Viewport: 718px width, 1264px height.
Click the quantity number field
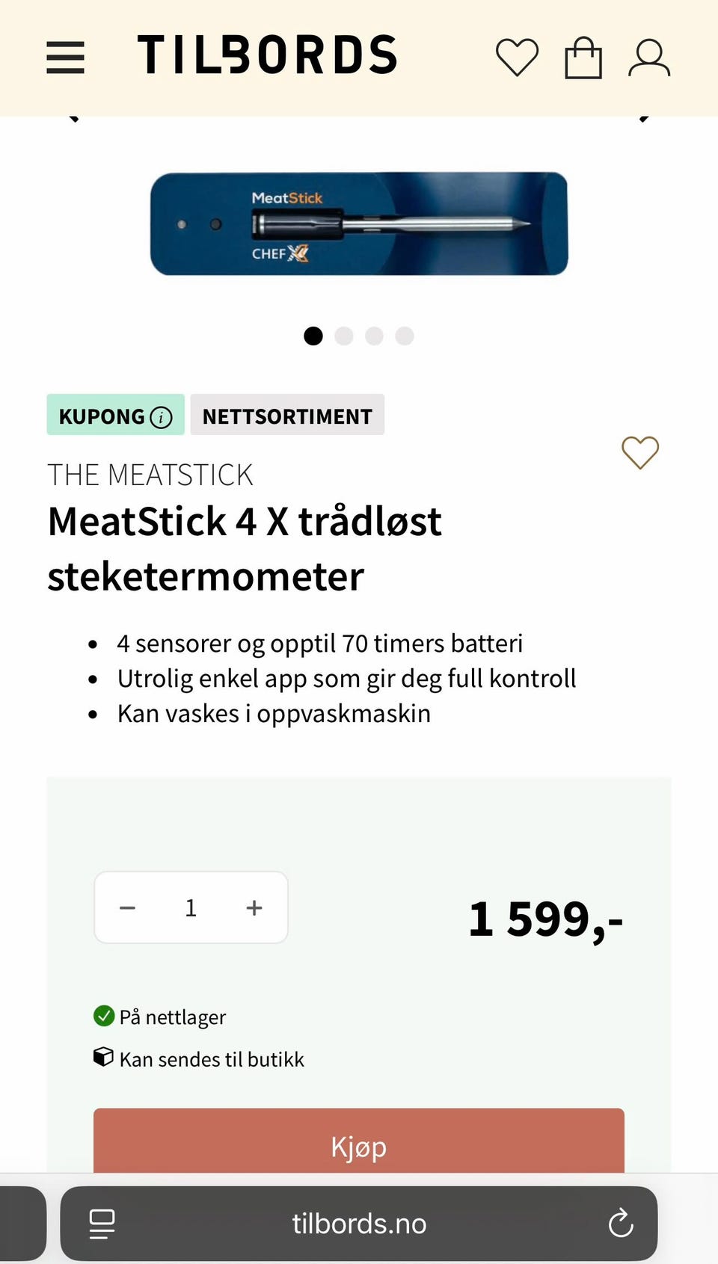pos(191,907)
